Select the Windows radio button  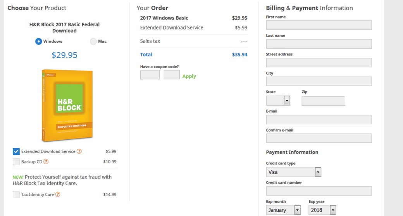pos(39,41)
